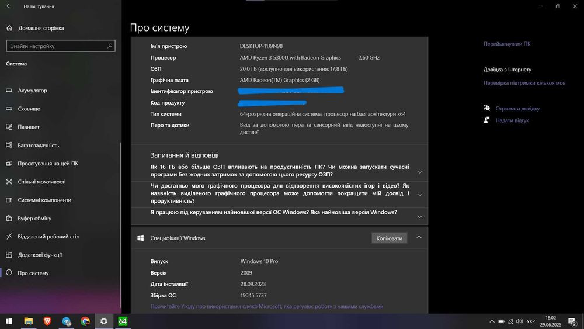Switch the УКР input language
Screen dimensions: 584x329
(531, 321)
